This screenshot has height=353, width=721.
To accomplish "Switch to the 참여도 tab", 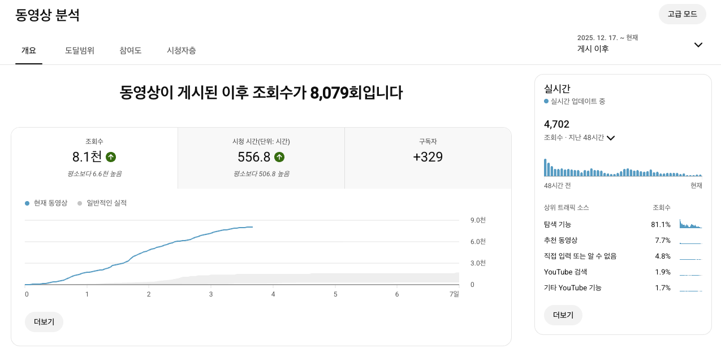I will 130,50.
